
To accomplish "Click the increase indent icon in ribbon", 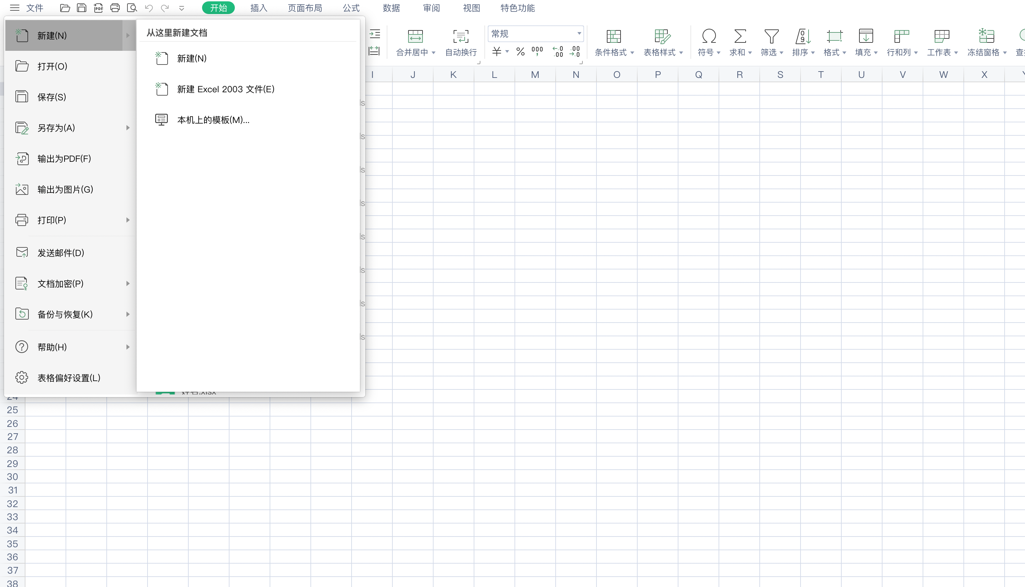I will (x=375, y=34).
